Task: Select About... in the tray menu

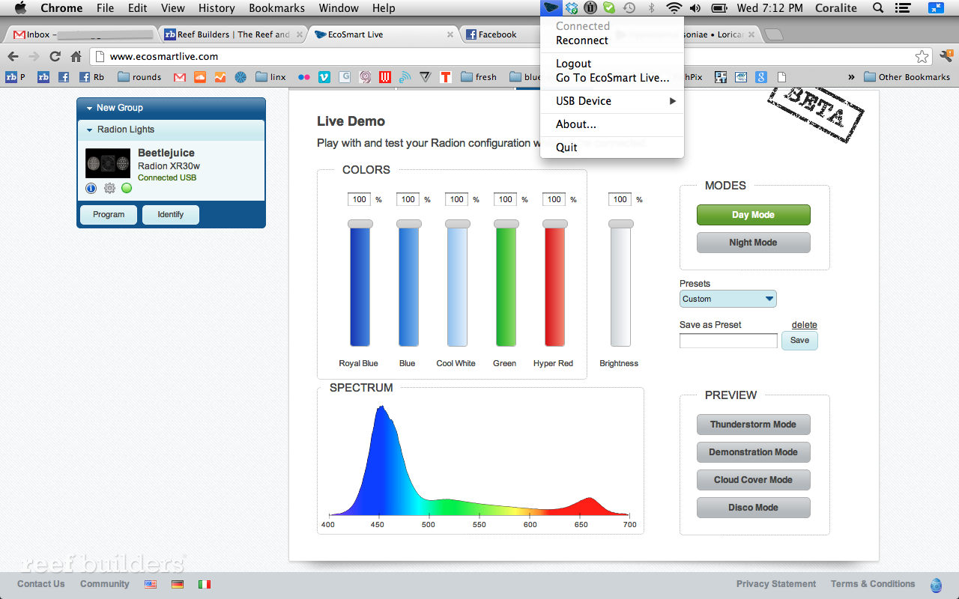Action: click(612, 124)
